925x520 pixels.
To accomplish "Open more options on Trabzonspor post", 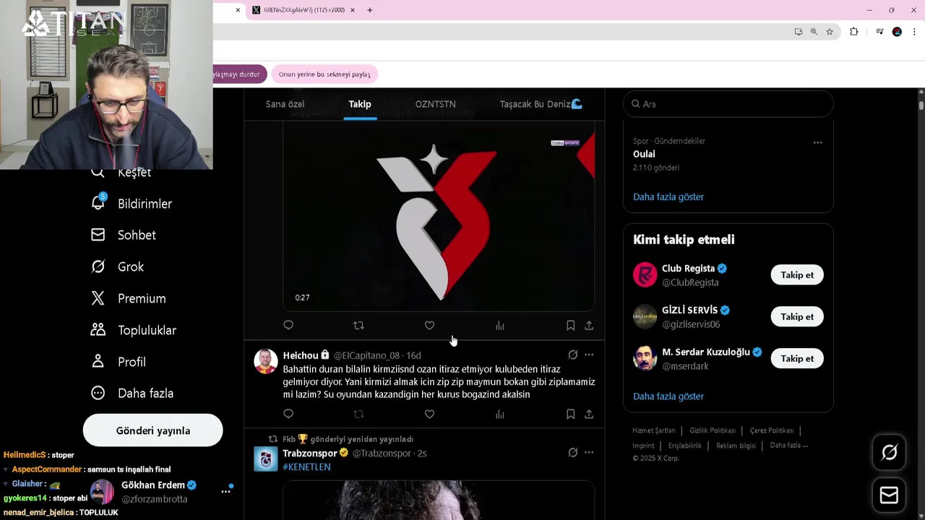I will 589,453.
